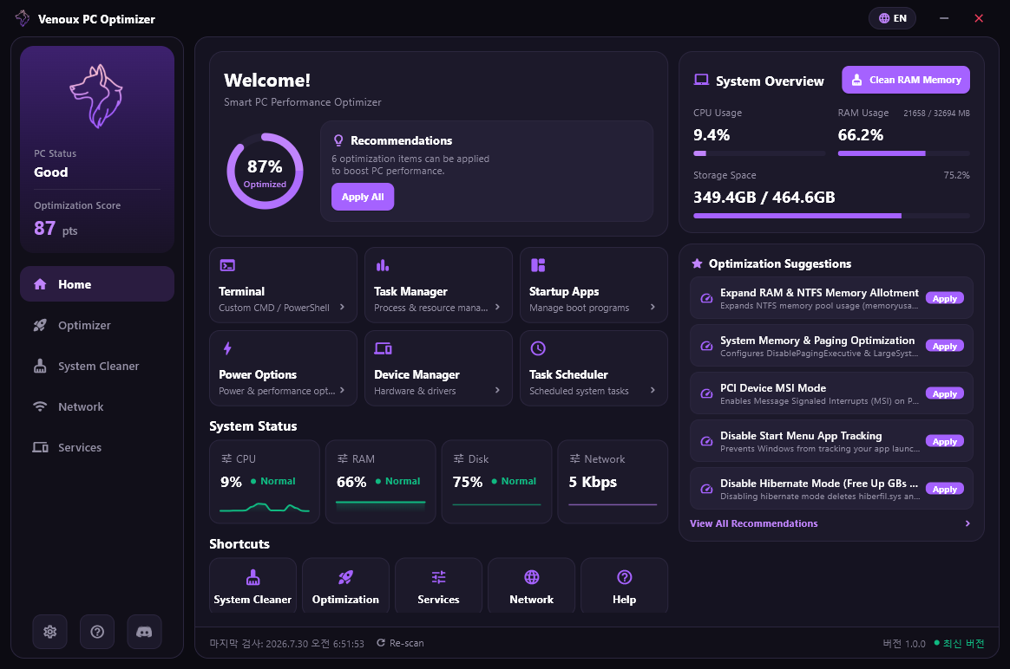This screenshot has width=1010, height=669.
Task: Click the CPU Usage progress bar
Action: (758, 153)
